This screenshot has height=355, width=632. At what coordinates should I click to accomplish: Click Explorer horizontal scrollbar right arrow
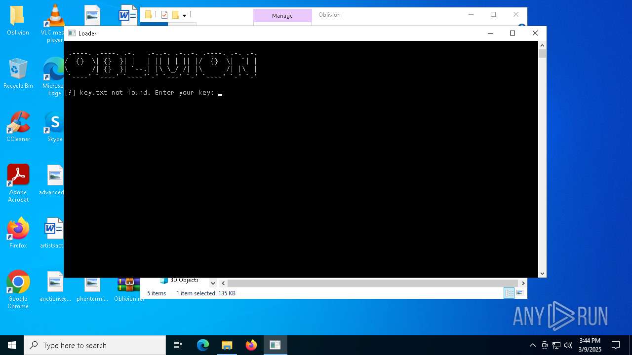[x=523, y=283]
